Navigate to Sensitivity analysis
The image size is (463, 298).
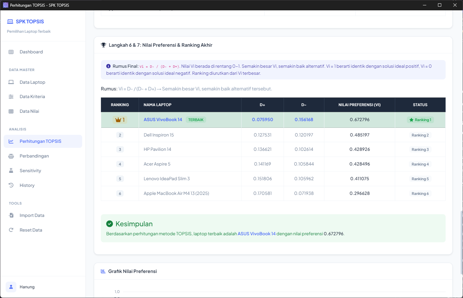click(x=43, y=171)
